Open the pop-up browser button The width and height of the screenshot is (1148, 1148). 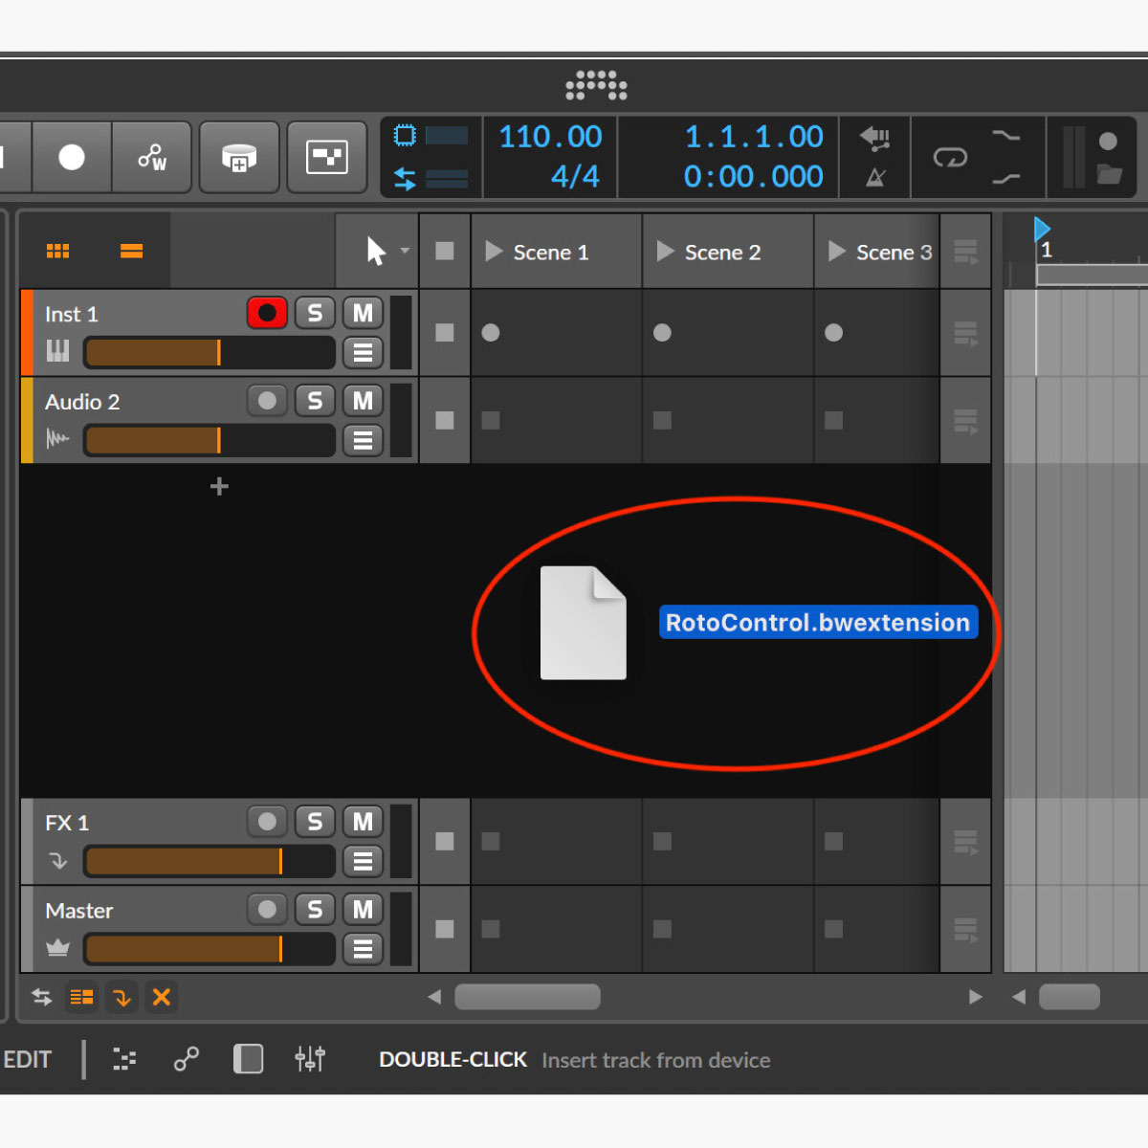[327, 157]
